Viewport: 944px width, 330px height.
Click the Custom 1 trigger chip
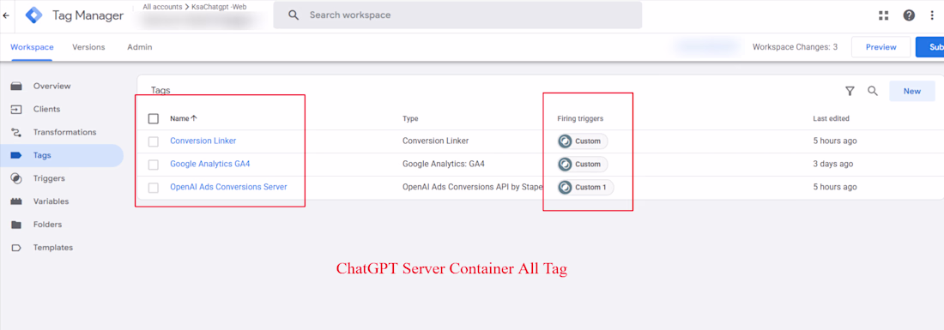tap(585, 188)
